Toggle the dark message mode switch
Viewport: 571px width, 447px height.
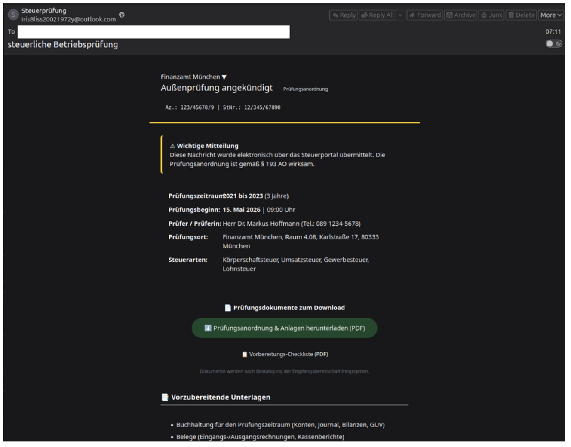click(554, 43)
